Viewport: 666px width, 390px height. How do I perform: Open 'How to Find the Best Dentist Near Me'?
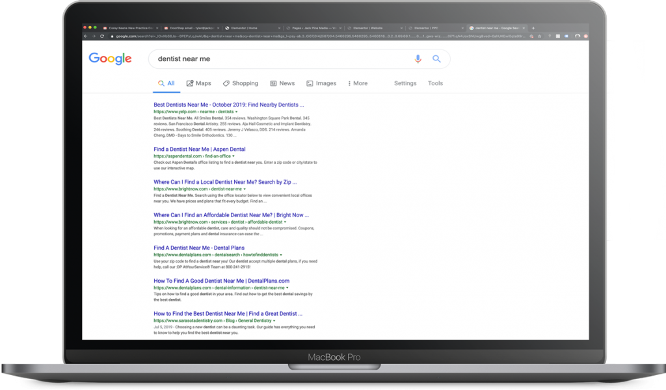[228, 313]
